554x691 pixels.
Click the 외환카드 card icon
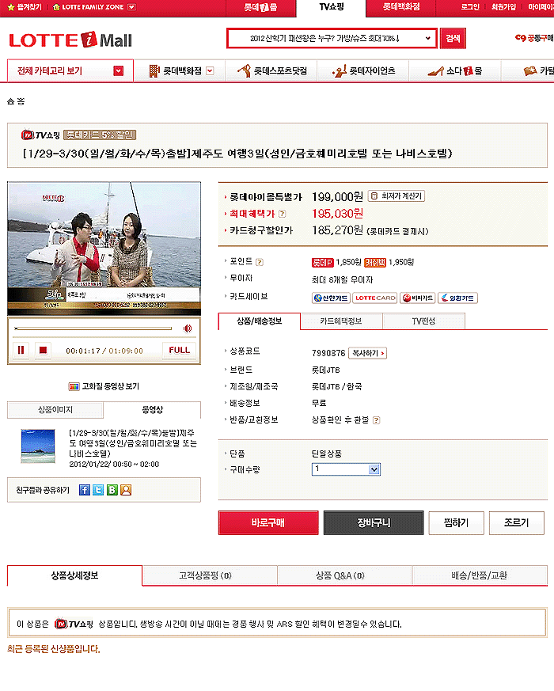click(457, 298)
